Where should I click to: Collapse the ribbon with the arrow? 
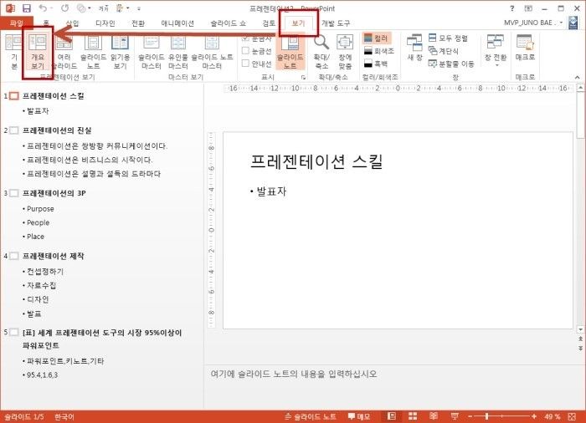578,77
